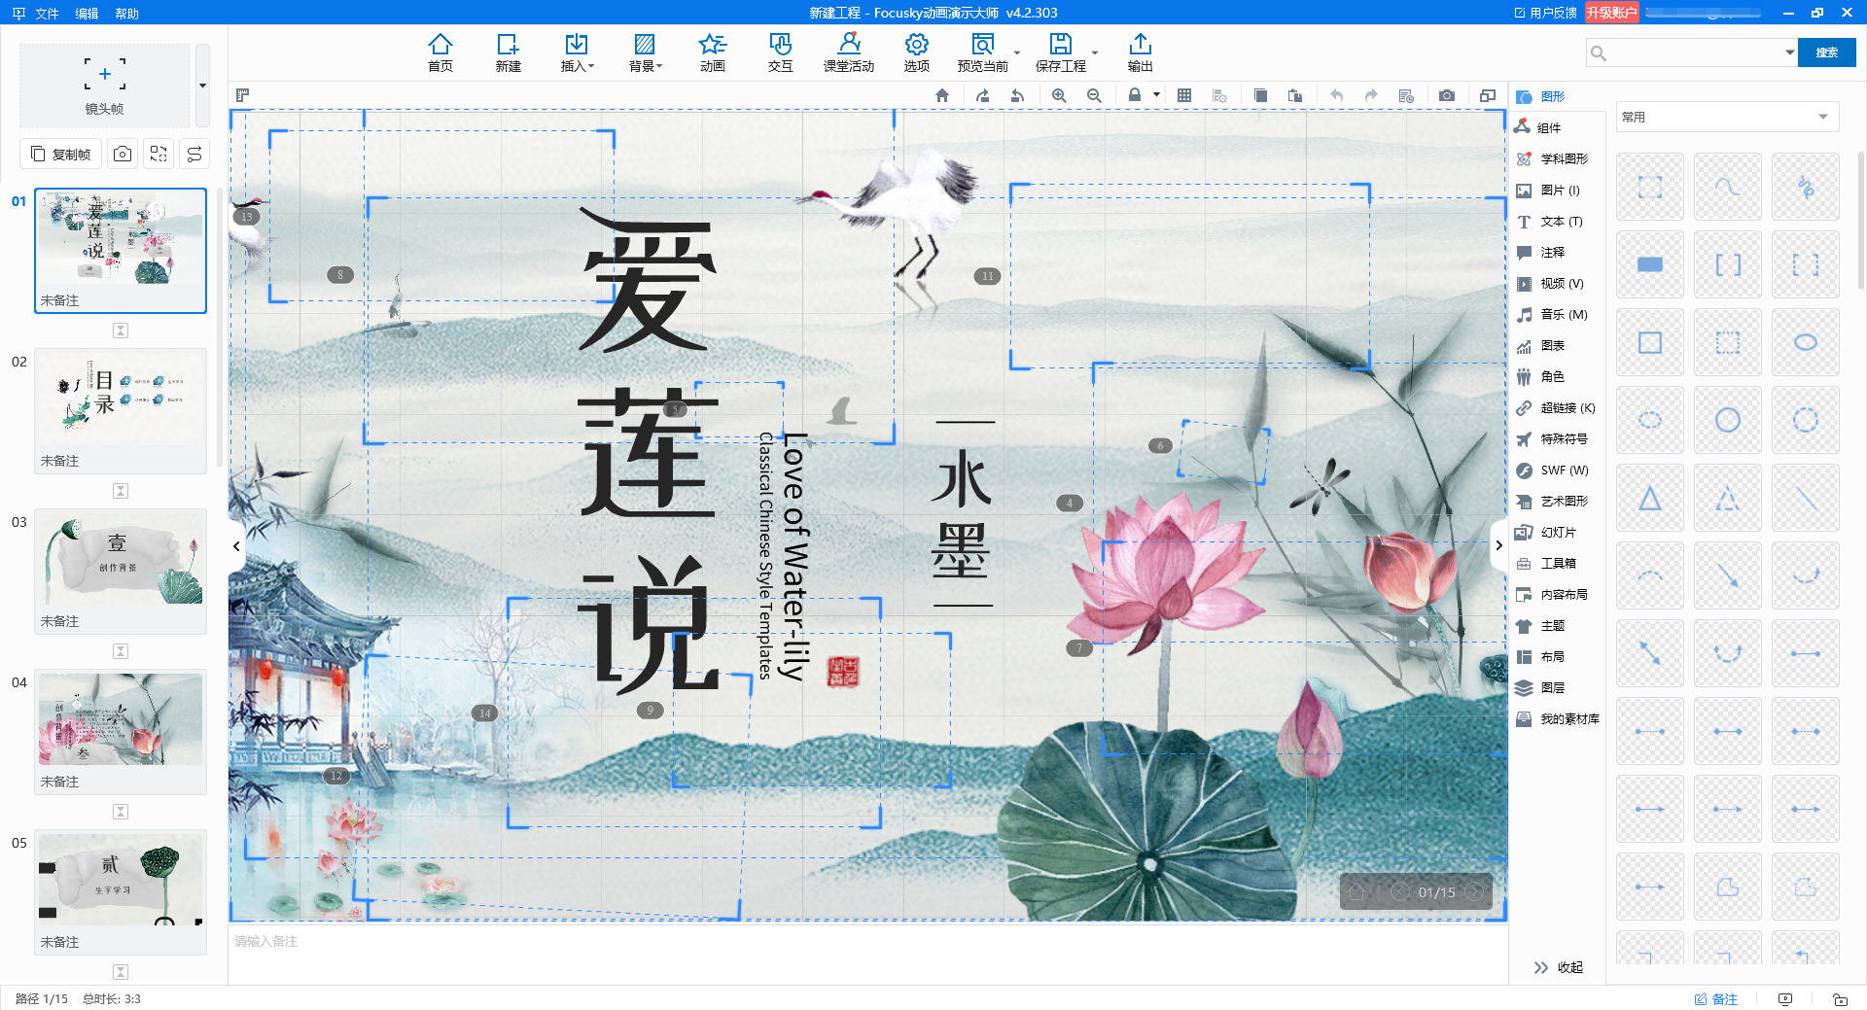
Task: Expand the 镜头帧 frame type dropdown arrow
Action: 202,86
